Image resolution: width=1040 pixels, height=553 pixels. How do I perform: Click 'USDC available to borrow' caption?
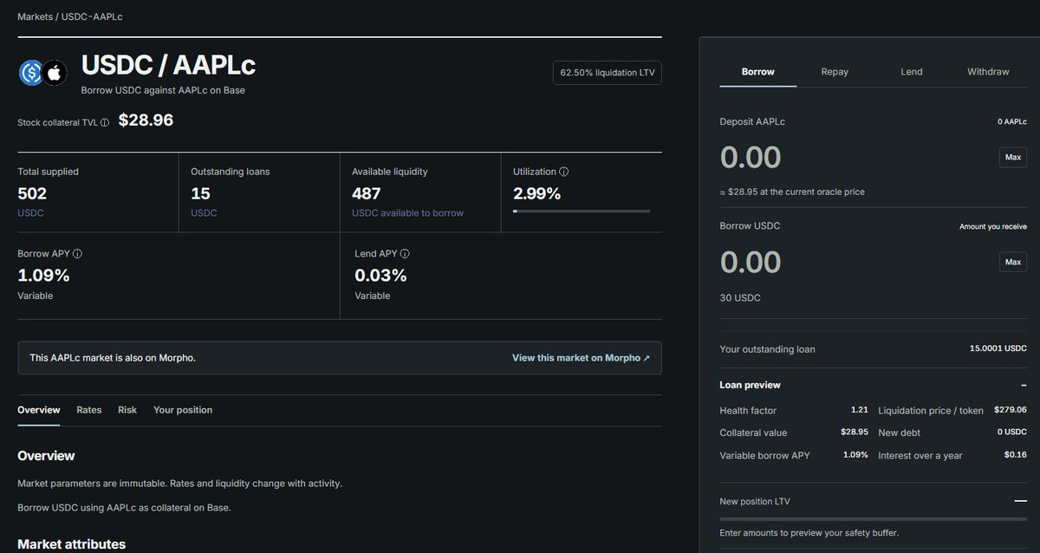407,213
